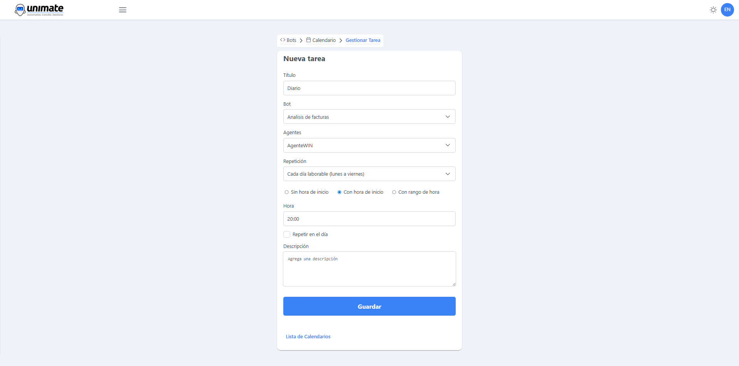
Task: Click the Bots code icon in breadcrumb
Action: tap(283, 40)
